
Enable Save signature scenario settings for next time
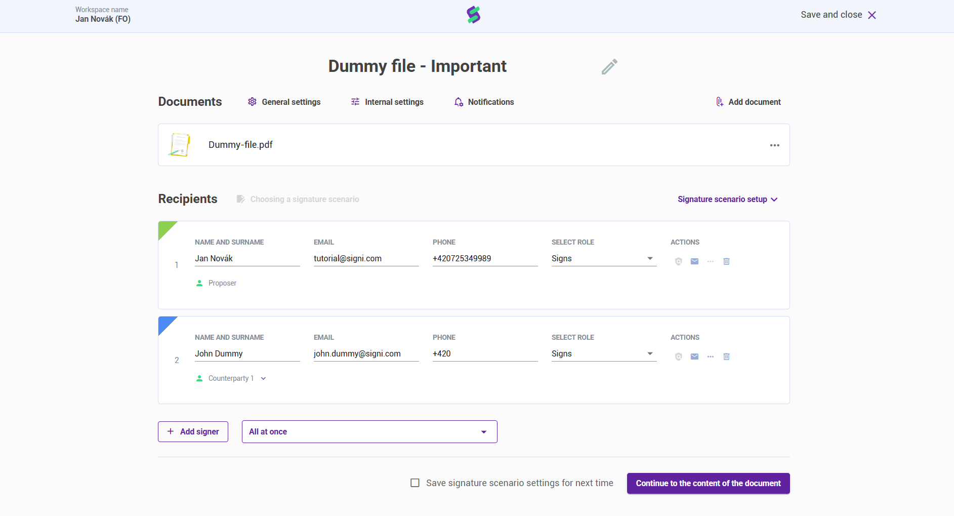click(x=415, y=483)
